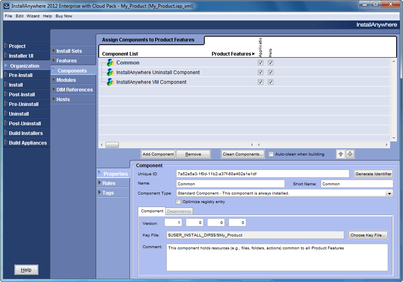Toggle Common for Application feature
Image resolution: width=403 pixels, height=282 pixels.
[260, 63]
